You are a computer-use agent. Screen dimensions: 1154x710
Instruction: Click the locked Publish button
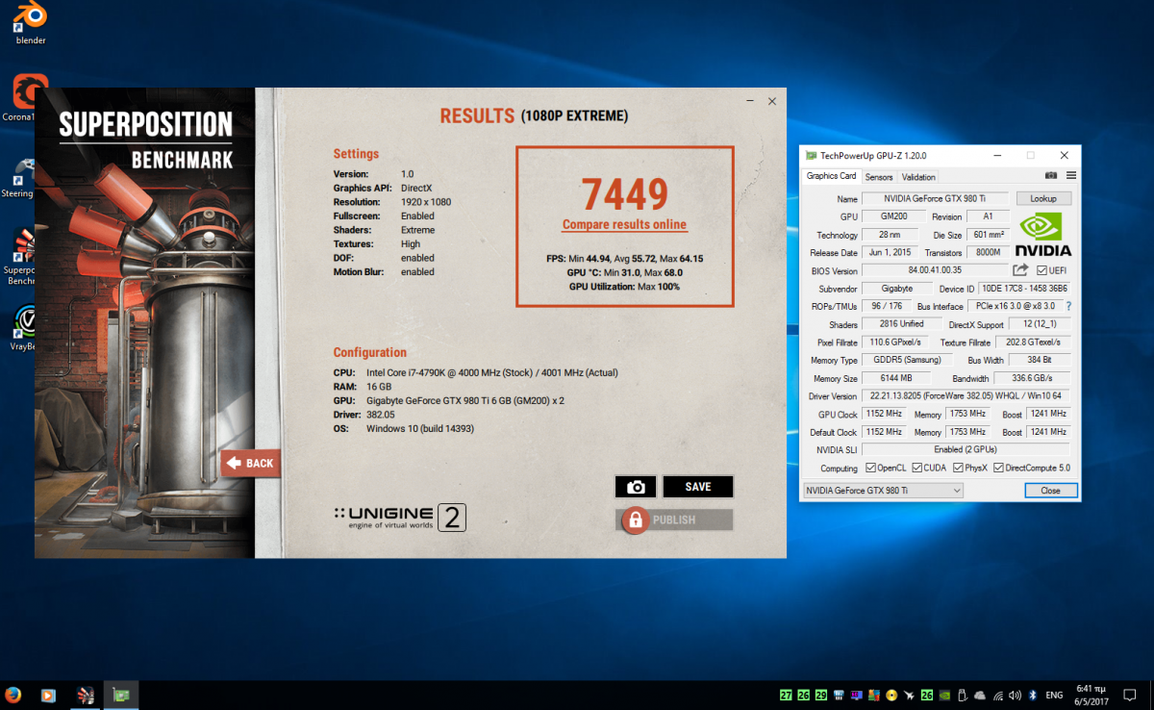674,520
